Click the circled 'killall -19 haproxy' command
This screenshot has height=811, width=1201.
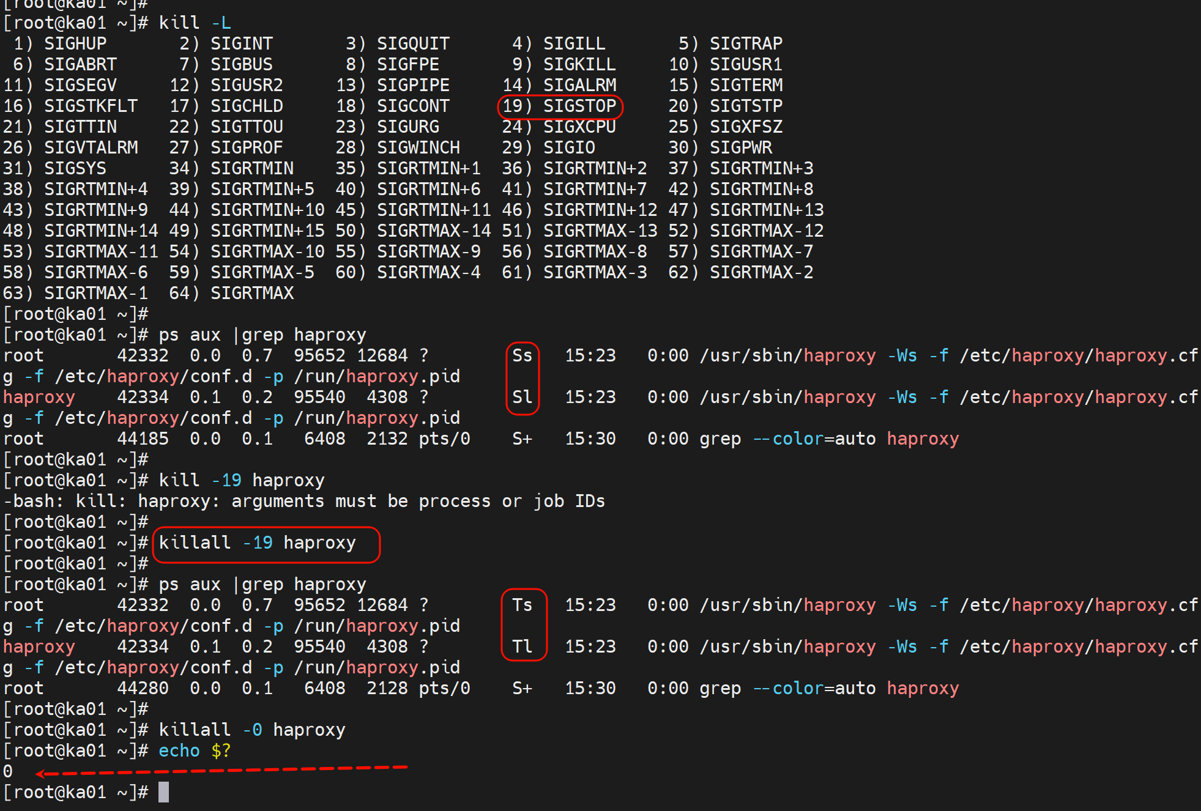pyautogui.click(x=258, y=543)
